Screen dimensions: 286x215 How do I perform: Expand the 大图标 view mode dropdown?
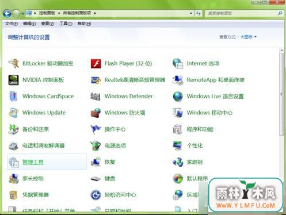pos(249,37)
